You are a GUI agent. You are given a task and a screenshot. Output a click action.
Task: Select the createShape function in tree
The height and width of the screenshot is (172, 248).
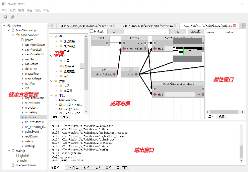click(x=33, y=78)
